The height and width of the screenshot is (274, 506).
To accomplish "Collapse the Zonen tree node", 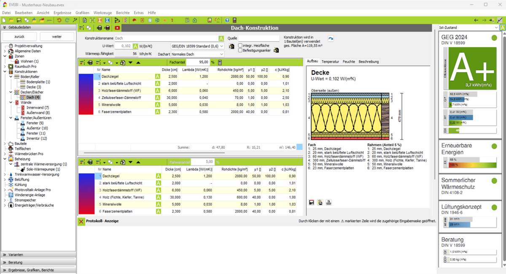I will (x=5, y=56).
